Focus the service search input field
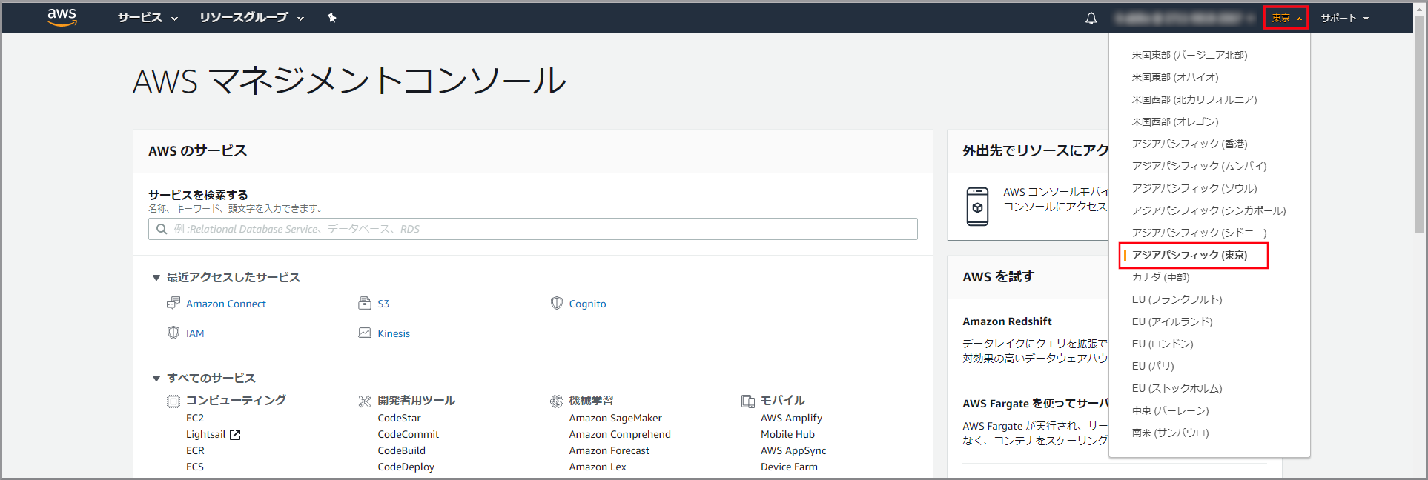The width and height of the screenshot is (1428, 480). click(533, 229)
